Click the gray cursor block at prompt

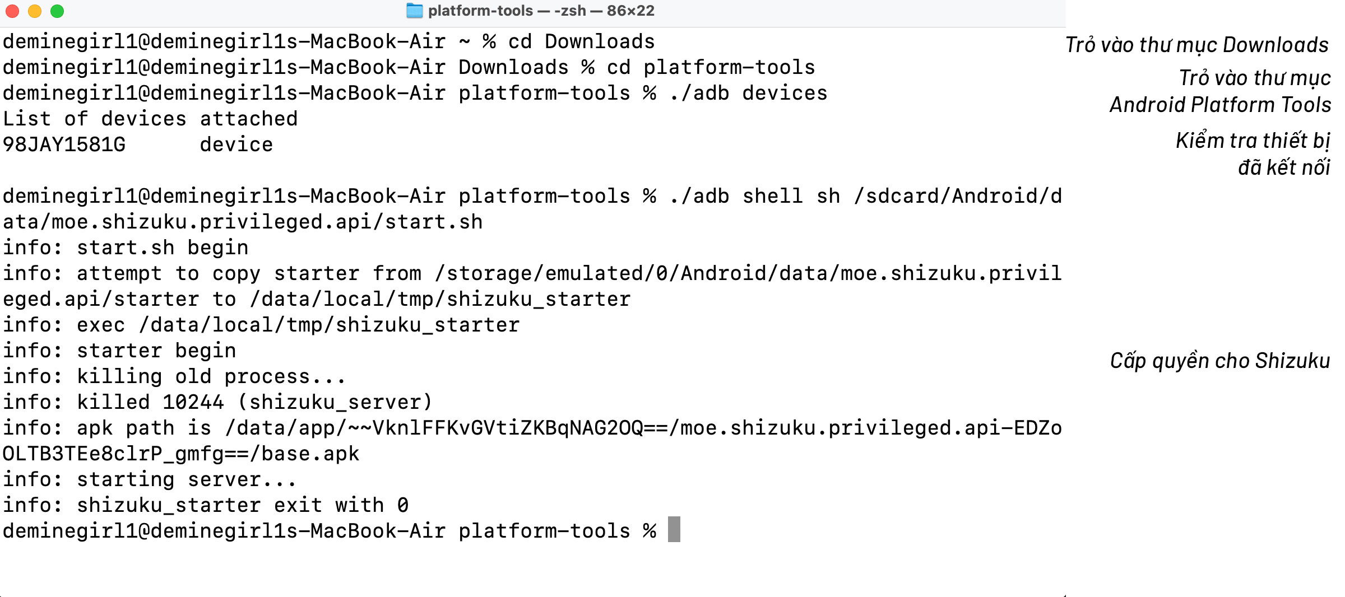tap(674, 529)
